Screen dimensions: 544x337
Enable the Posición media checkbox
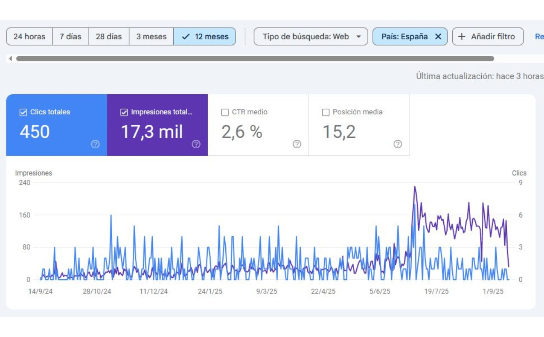pos(326,112)
